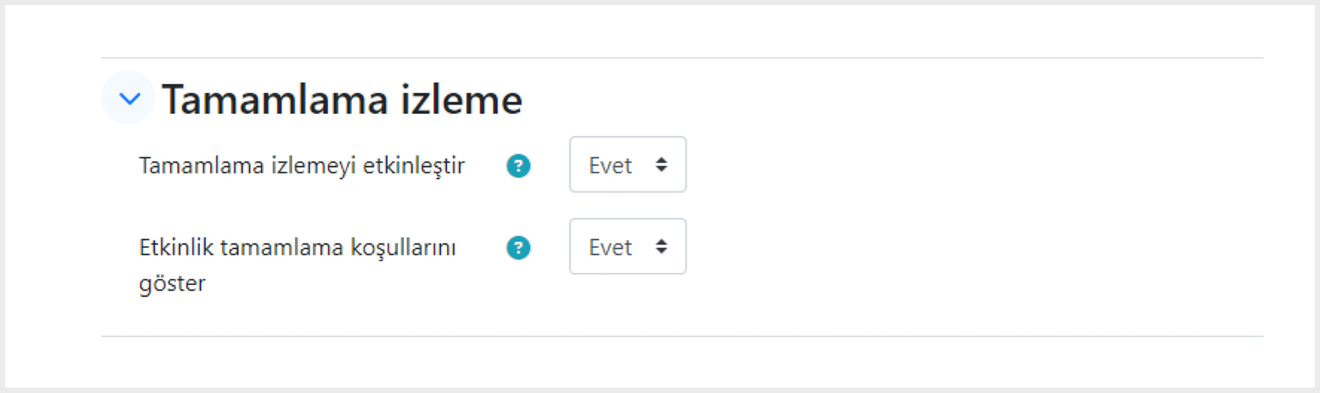Click the first teal question mark icon
Viewport: 1320px width, 393px height.
point(518,166)
